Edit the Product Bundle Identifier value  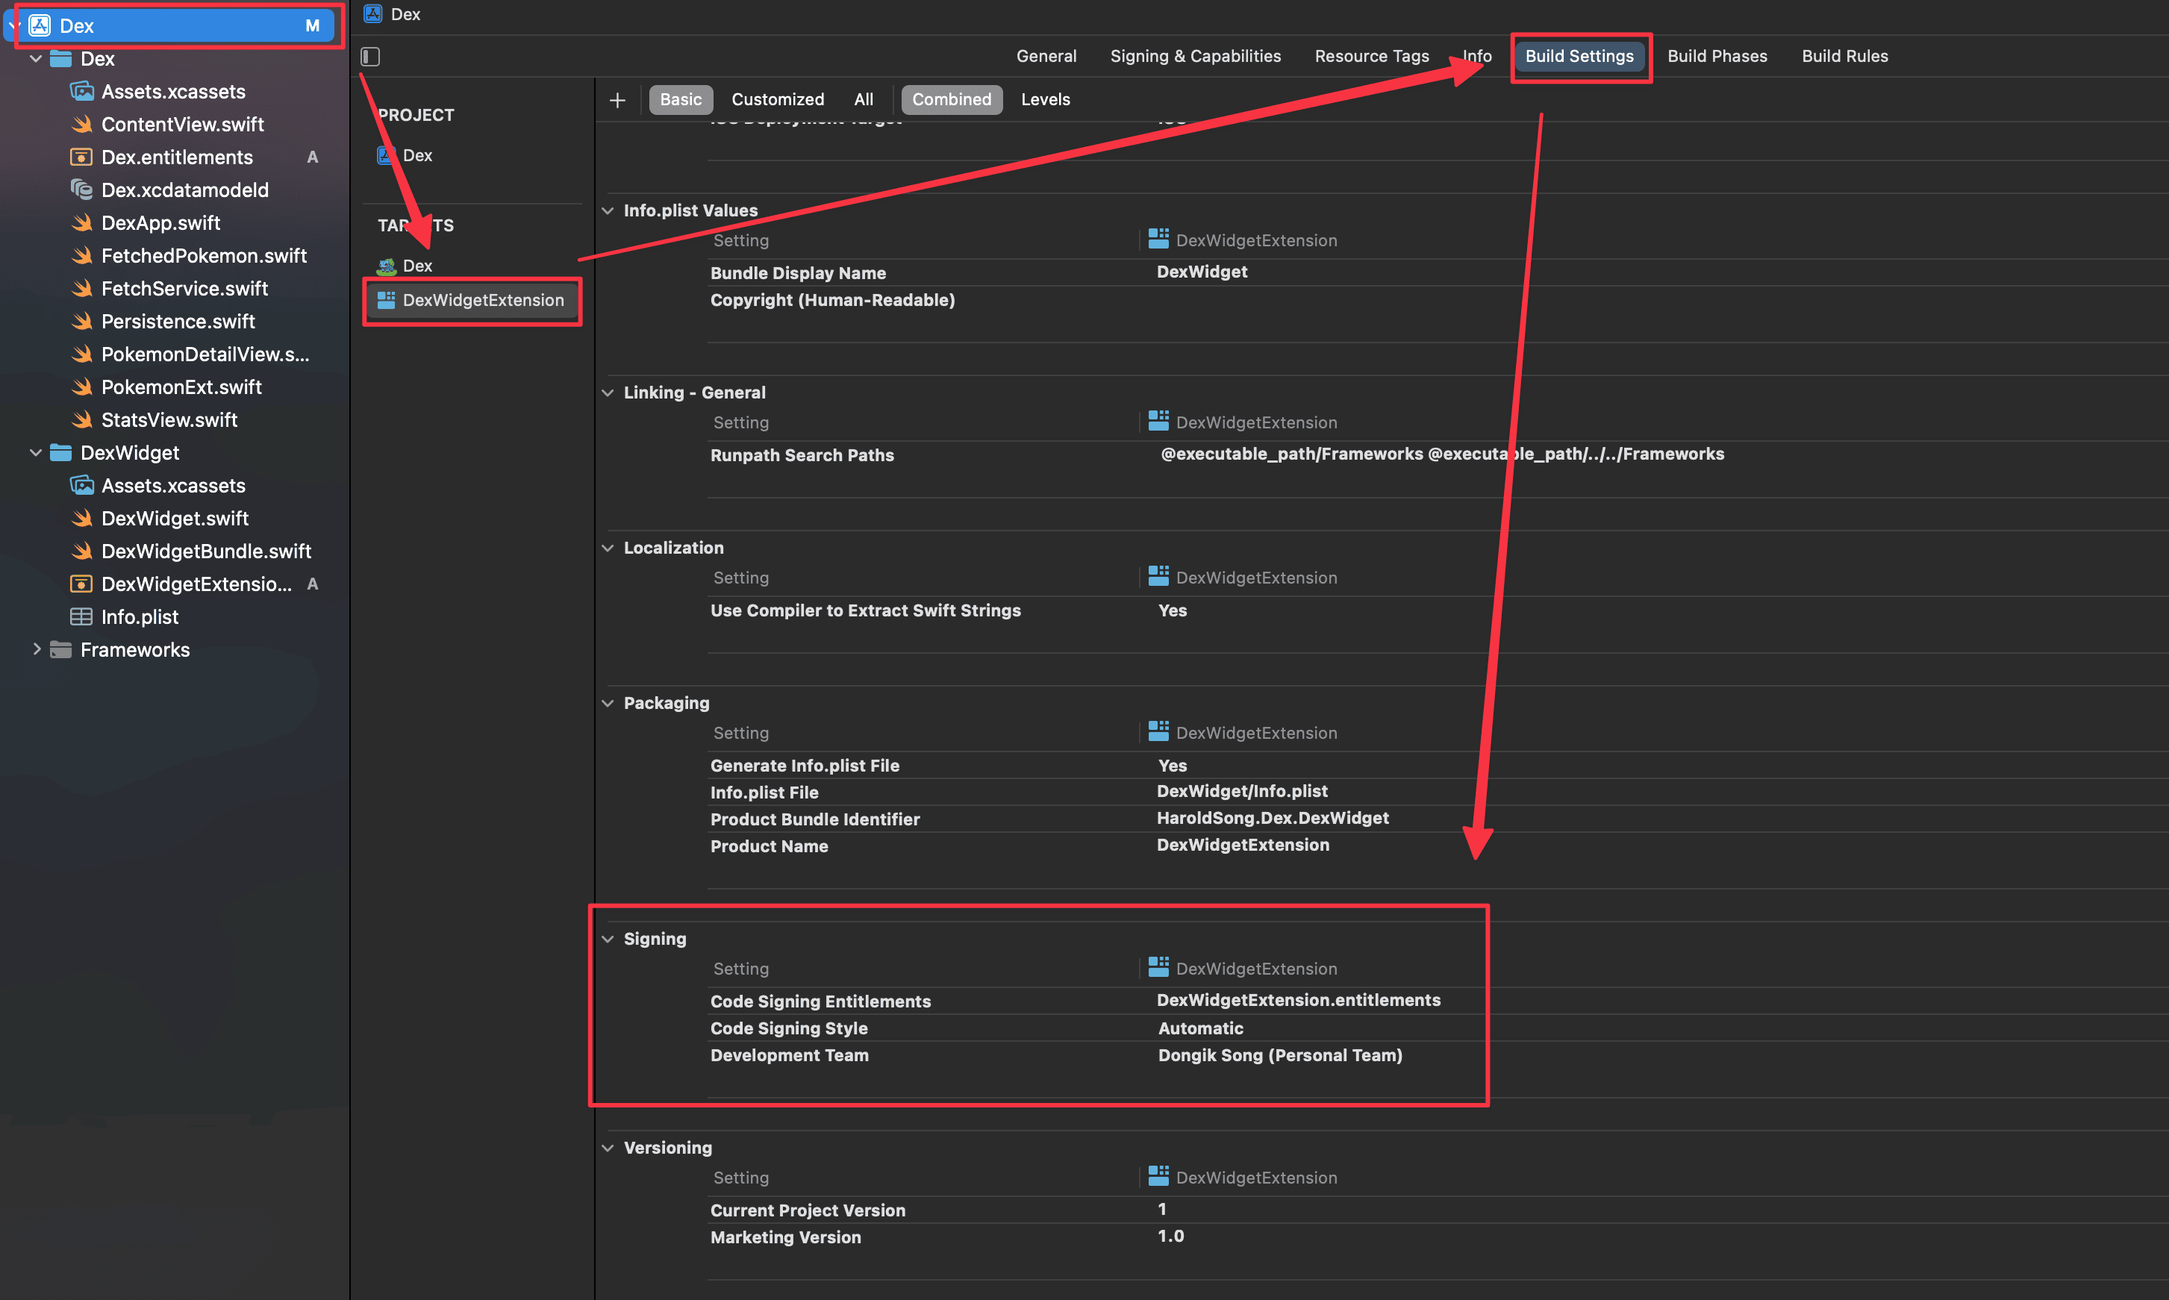tap(1273, 817)
